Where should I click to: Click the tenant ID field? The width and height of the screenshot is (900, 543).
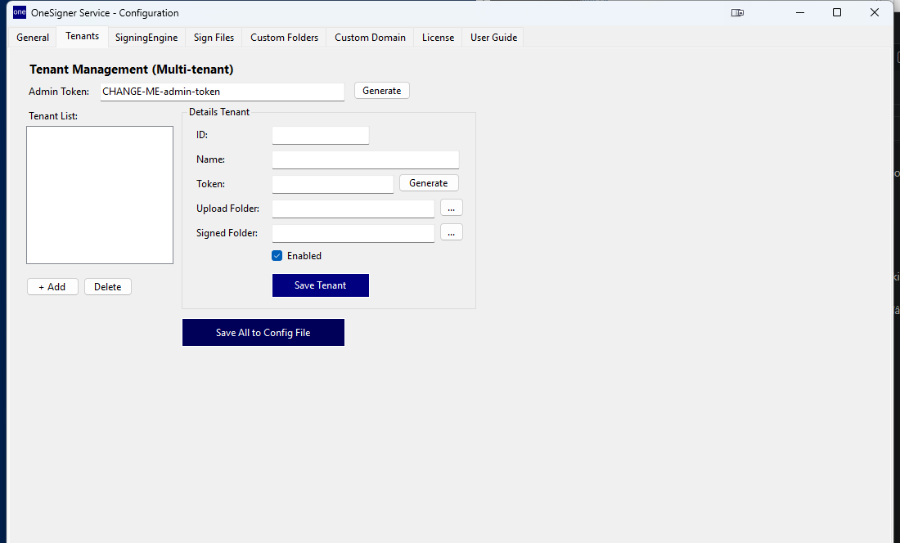(x=320, y=135)
